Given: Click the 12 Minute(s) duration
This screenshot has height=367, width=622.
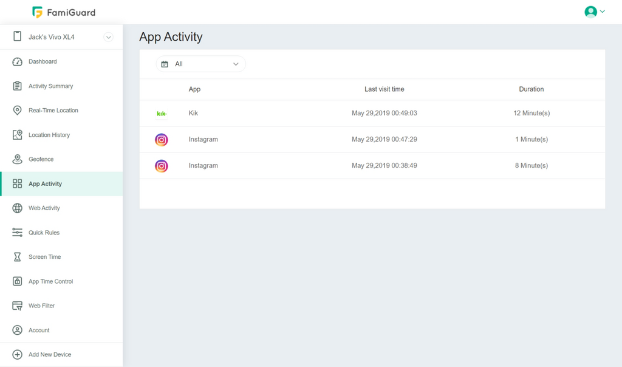Looking at the screenshot, I should coord(531,113).
